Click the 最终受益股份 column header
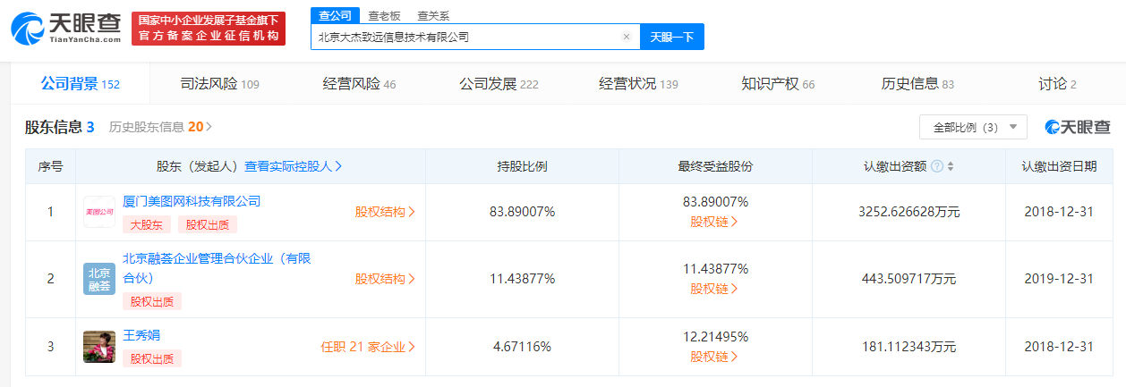Viewport: 1126px width, 387px height. (715, 166)
